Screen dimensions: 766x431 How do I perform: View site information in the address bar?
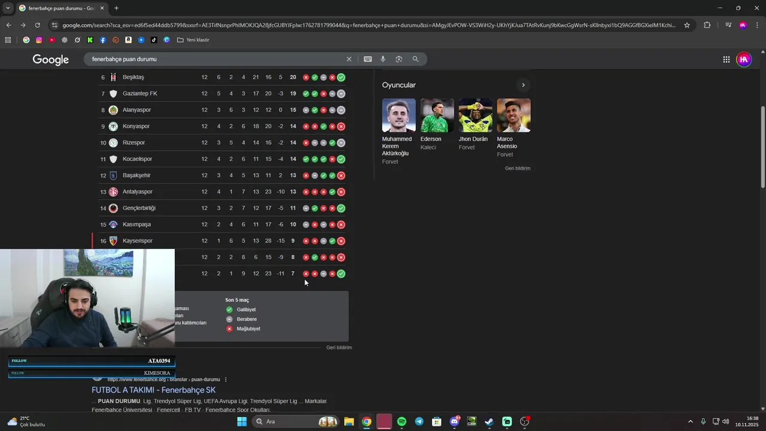pyautogui.click(x=54, y=25)
